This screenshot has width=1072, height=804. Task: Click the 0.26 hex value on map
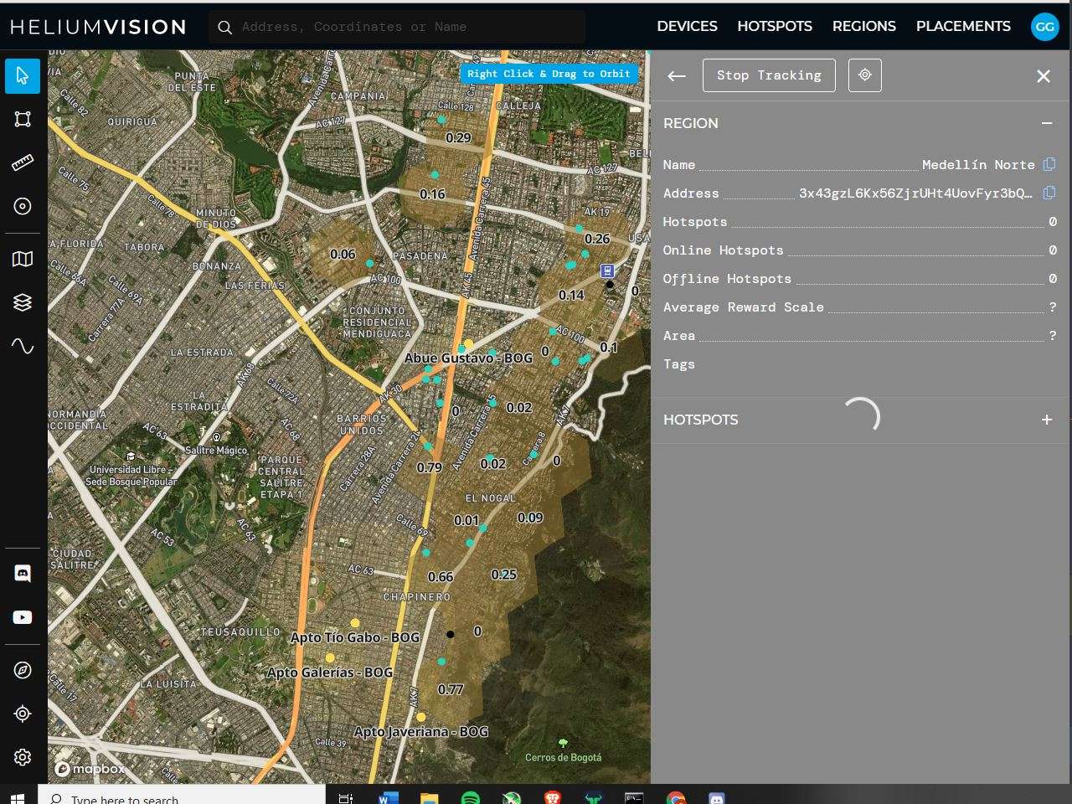597,239
